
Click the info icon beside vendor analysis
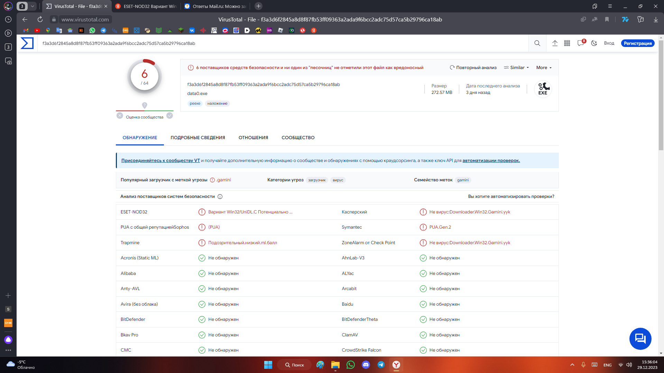tap(220, 197)
